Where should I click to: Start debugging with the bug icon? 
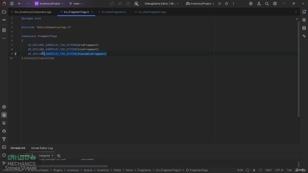227,3
